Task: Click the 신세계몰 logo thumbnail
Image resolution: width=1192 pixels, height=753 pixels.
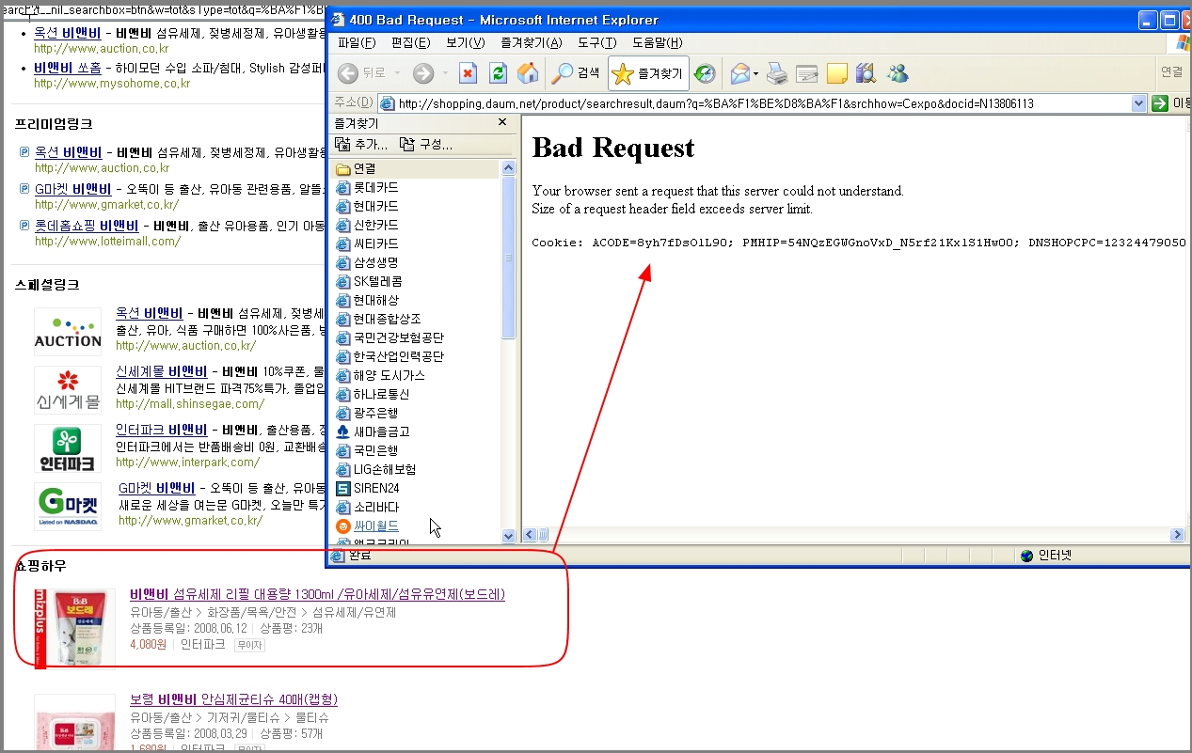Action: pos(68,390)
